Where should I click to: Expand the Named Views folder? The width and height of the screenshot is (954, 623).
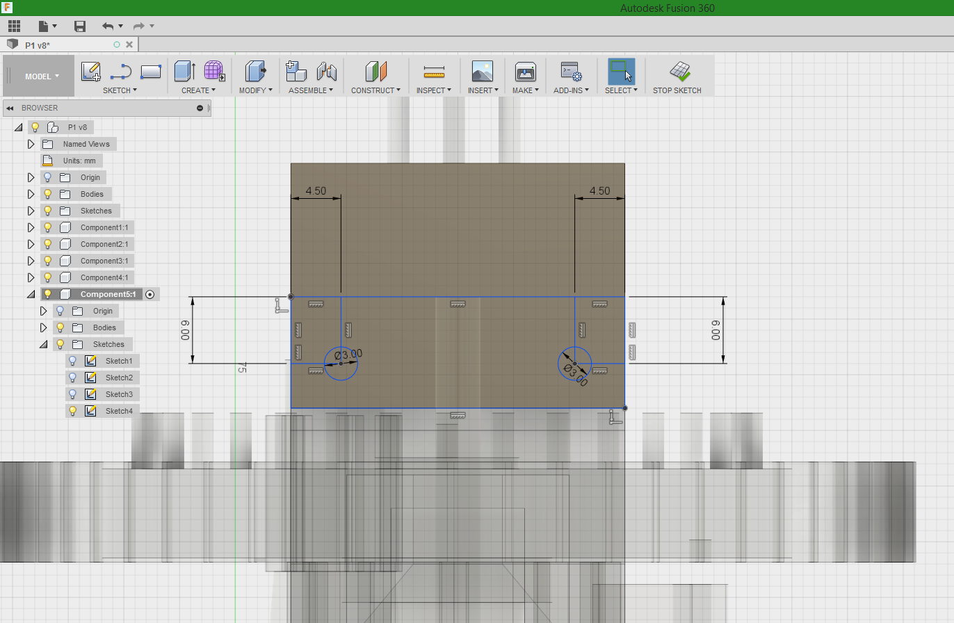coord(31,144)
